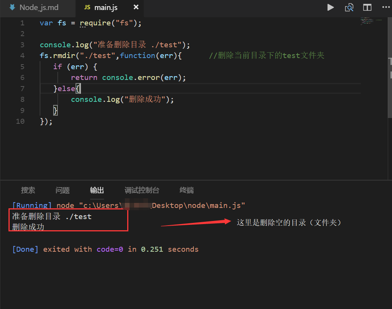Place the cursor on the require("fs") call

coord(110,23)
